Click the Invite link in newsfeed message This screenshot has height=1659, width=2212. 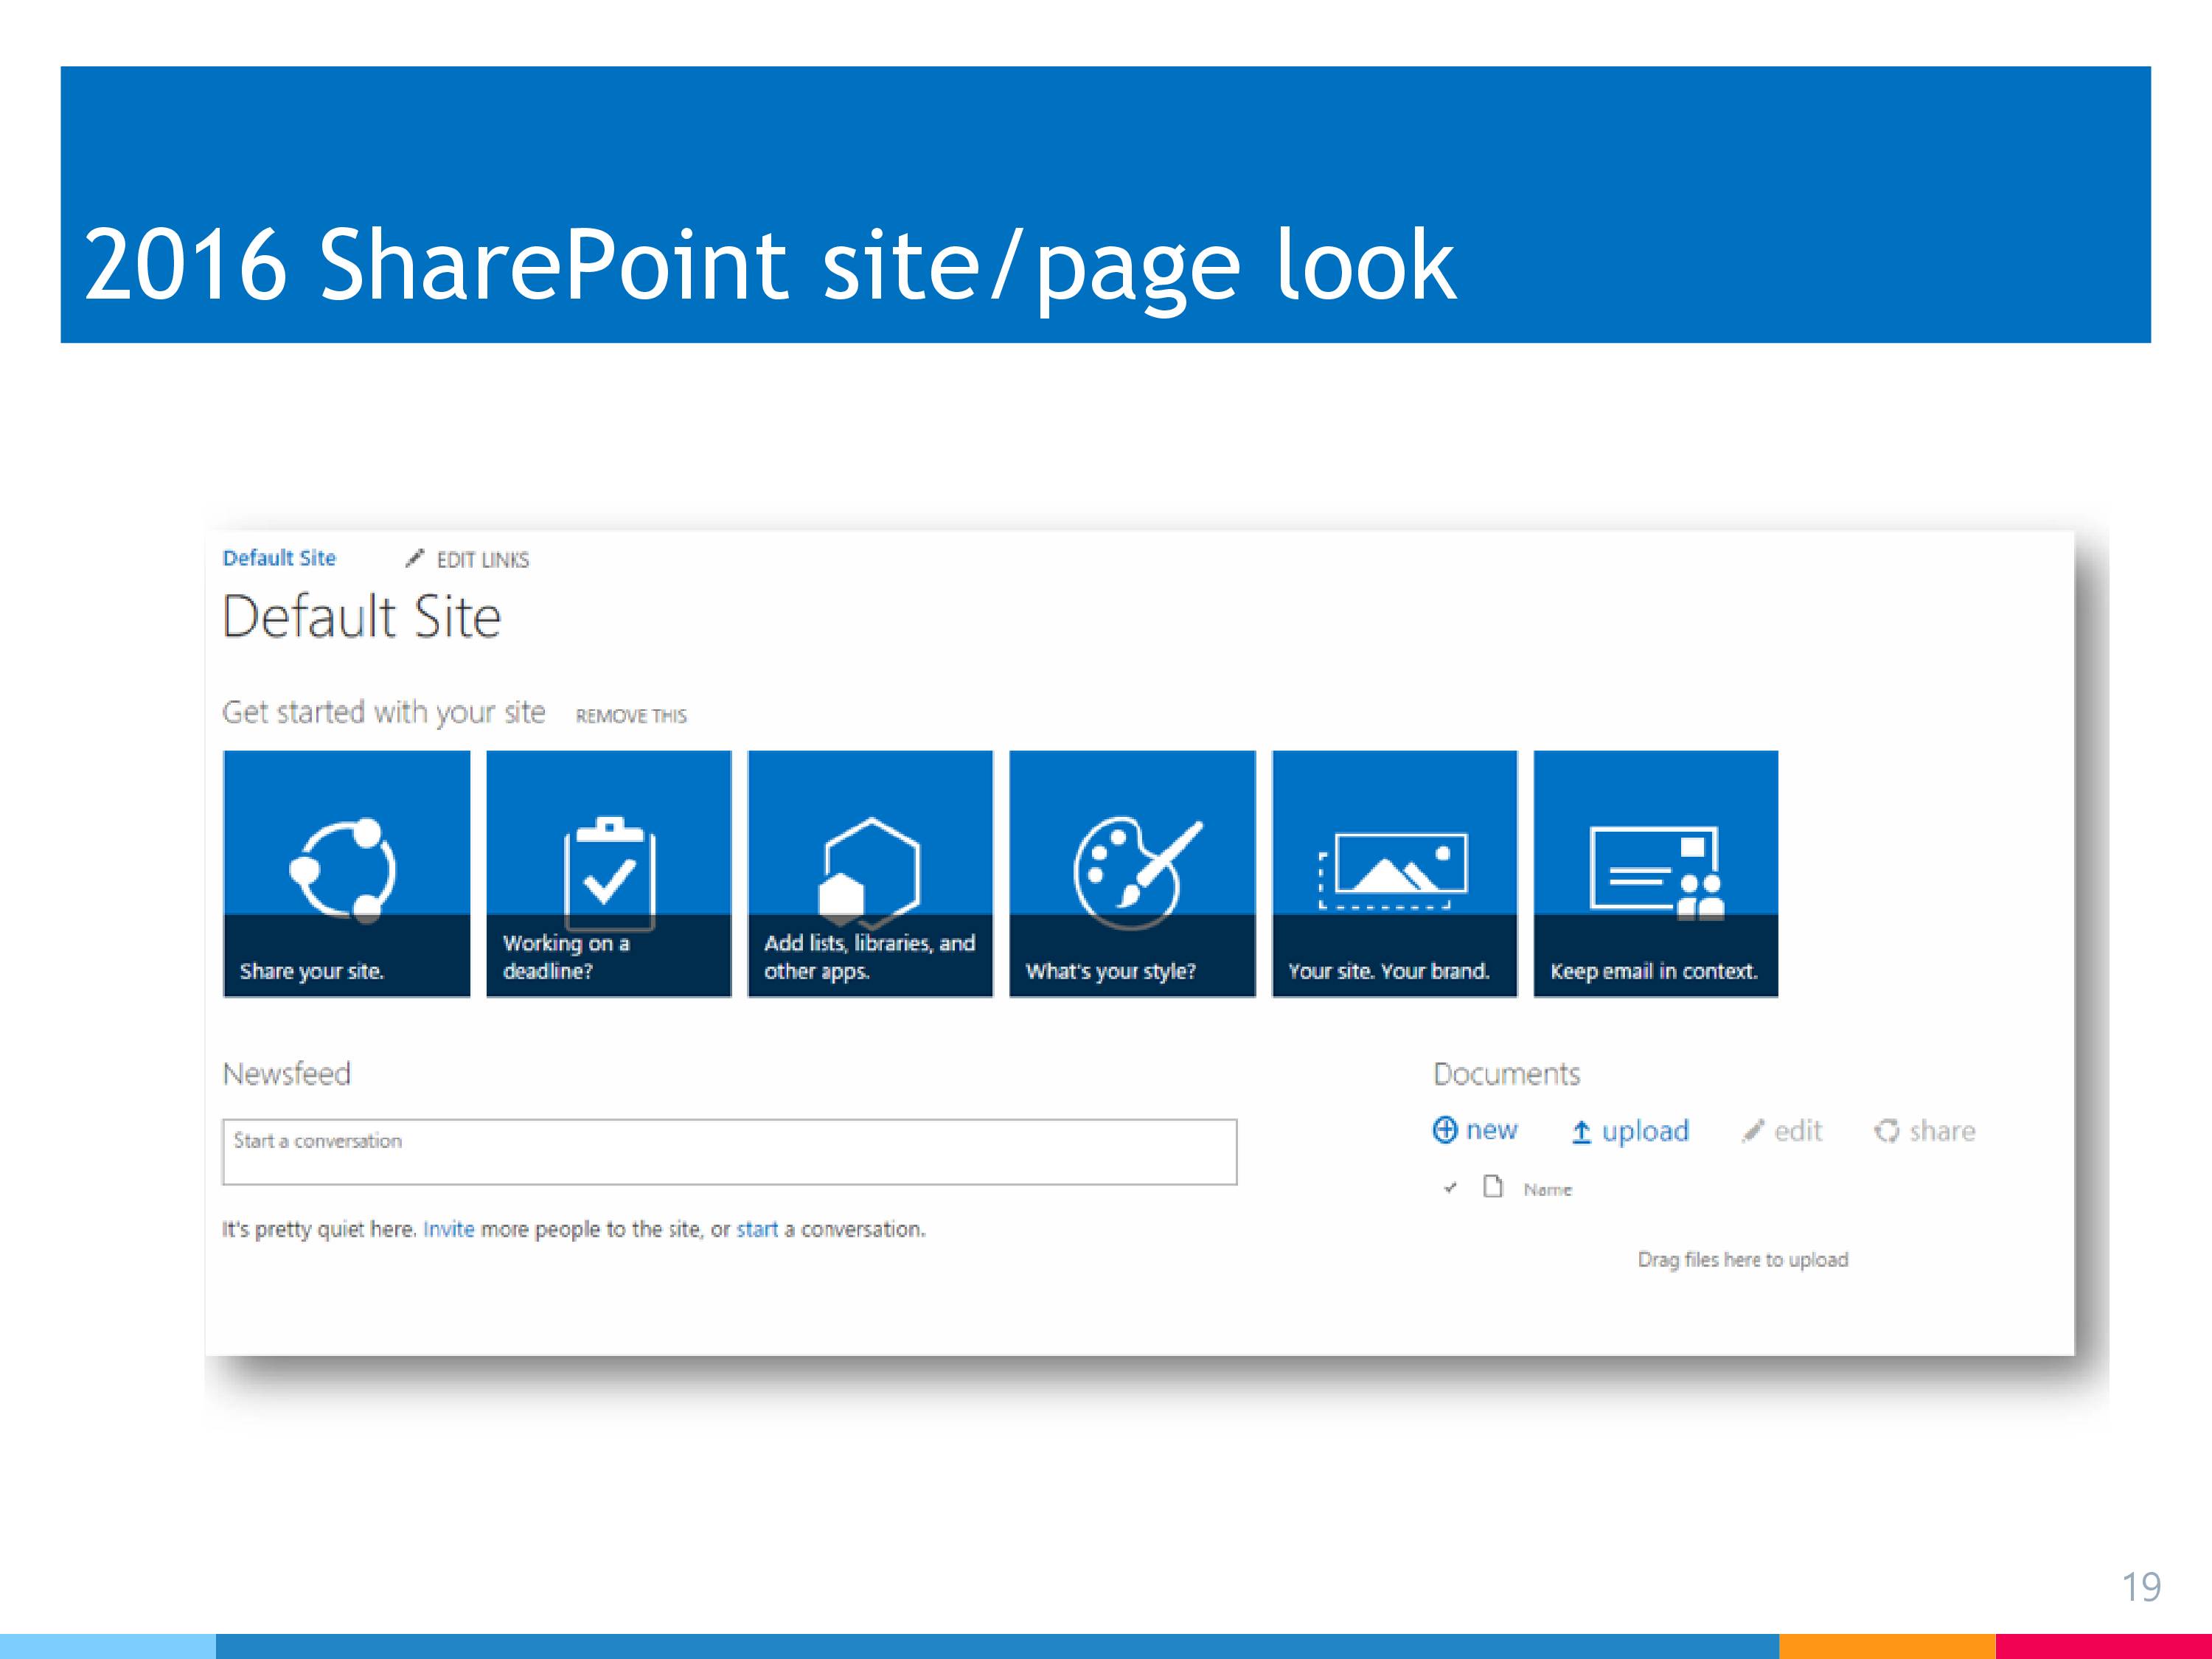click(x=448, y=1229)
